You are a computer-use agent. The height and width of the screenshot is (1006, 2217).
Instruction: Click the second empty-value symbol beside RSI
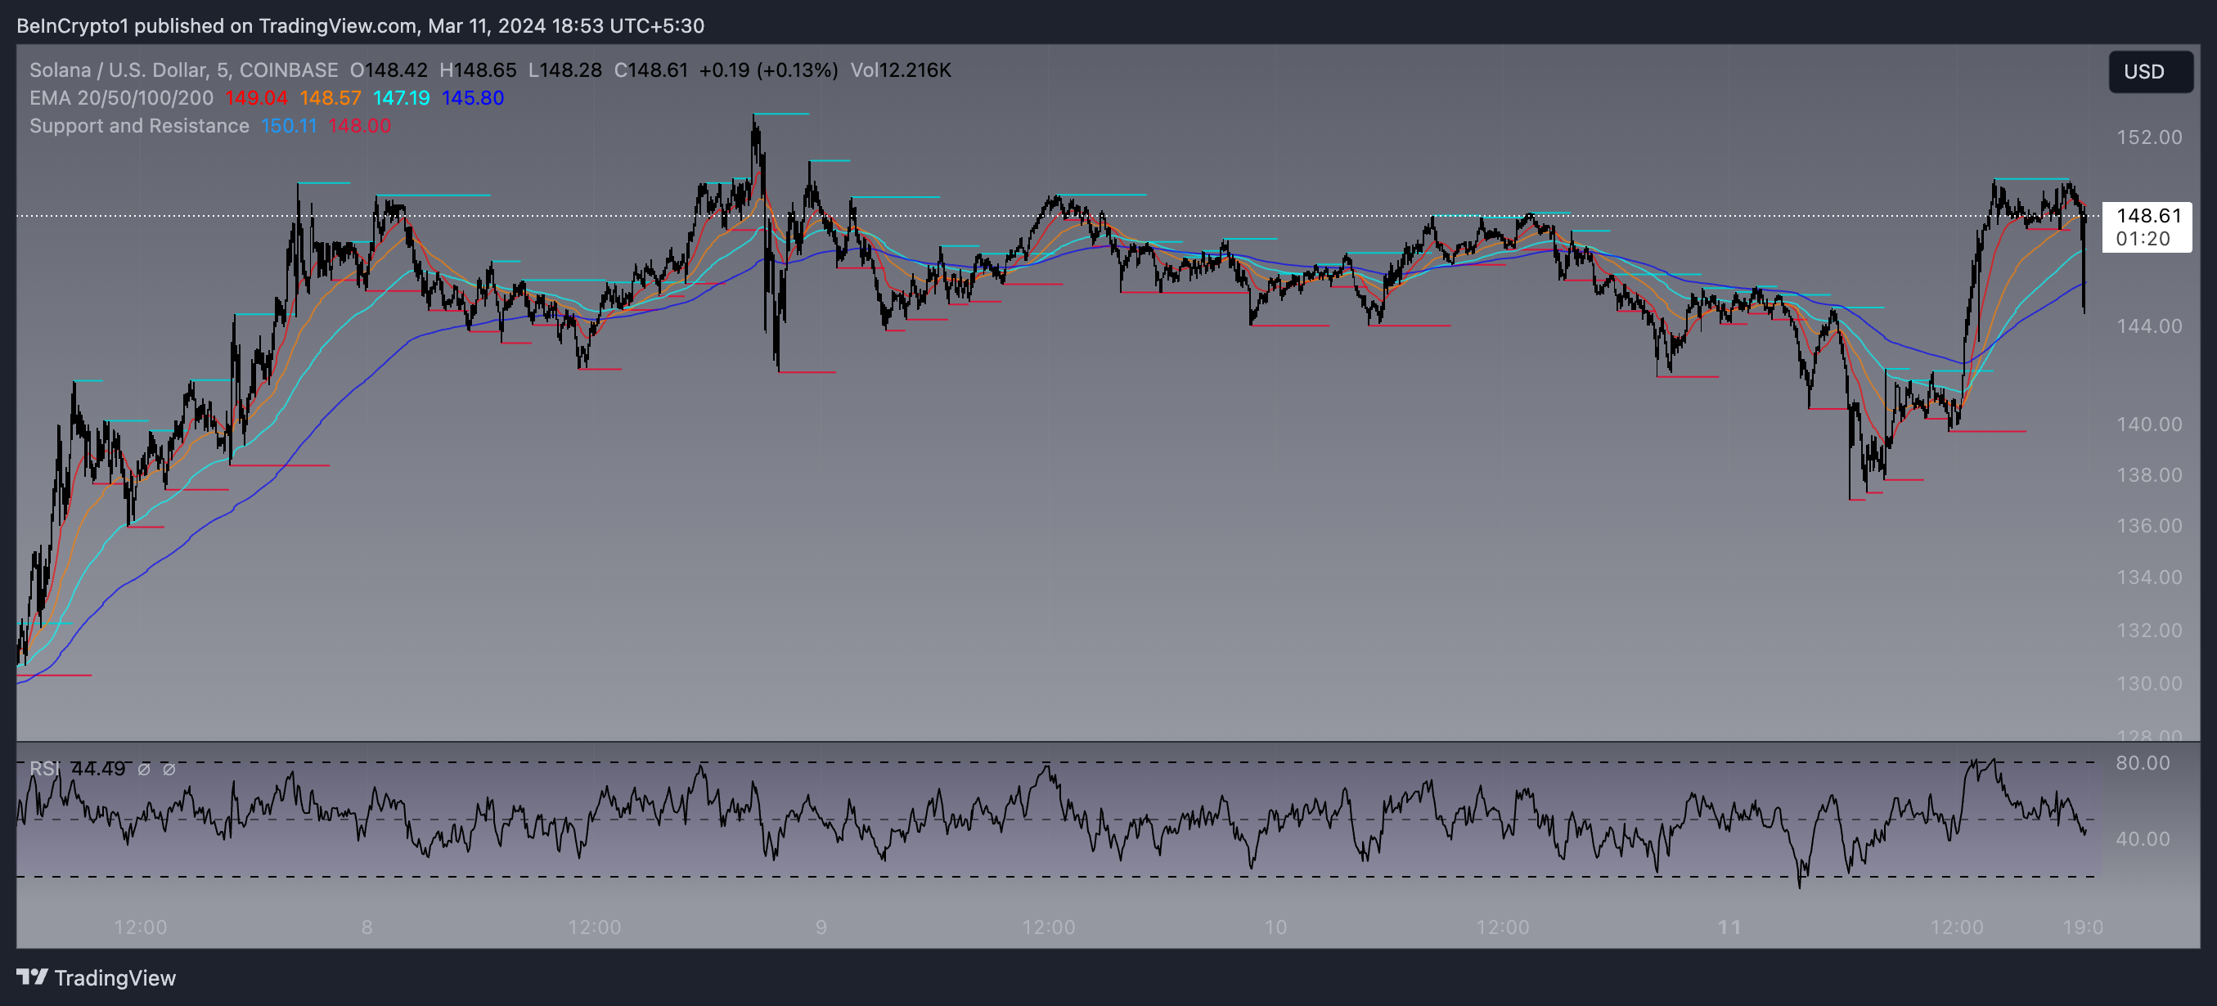tap(169, 770)
